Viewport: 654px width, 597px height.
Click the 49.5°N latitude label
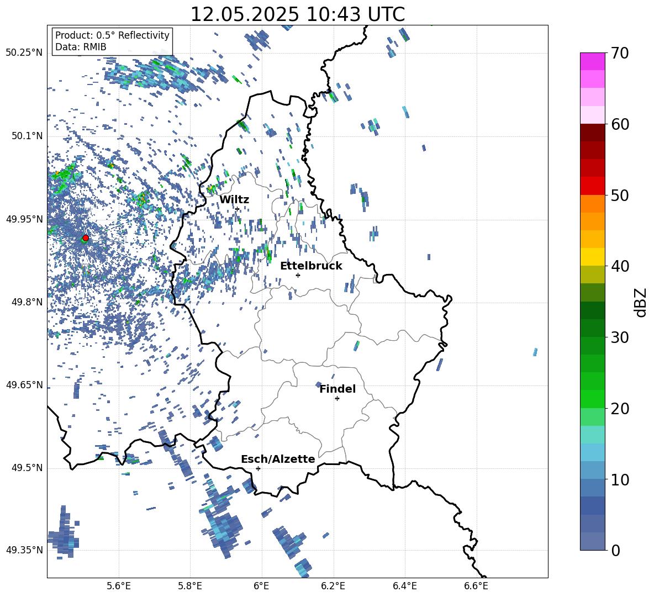click(x=27, y=468)
